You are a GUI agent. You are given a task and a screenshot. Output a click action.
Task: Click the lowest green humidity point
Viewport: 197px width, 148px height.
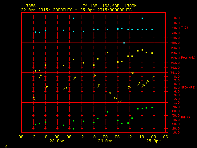point(74,129)
